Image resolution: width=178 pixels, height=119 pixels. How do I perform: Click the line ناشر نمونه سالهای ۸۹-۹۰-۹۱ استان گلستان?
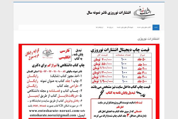[54, 71]
